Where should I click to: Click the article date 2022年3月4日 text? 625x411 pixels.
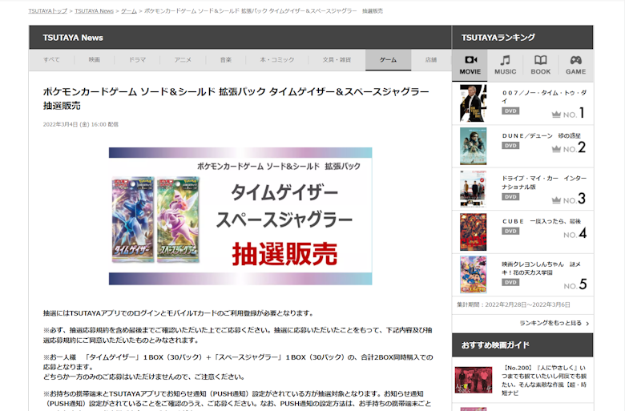click(80, 124)
